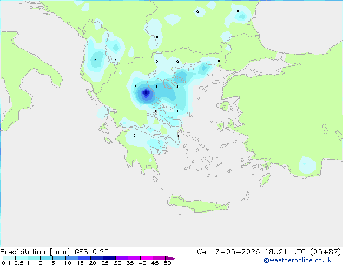This screenshot has height=265, width=343.
Task: Click the 10–15 mm legend color swatch
Action: click(72, 258)
